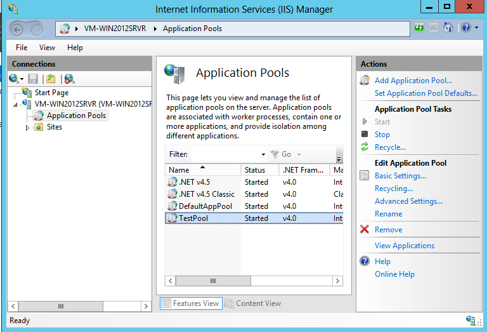487x332 pixels.
Task: Collapse the VM-WIN2012SRVR tree node
Action: (15, 105)
